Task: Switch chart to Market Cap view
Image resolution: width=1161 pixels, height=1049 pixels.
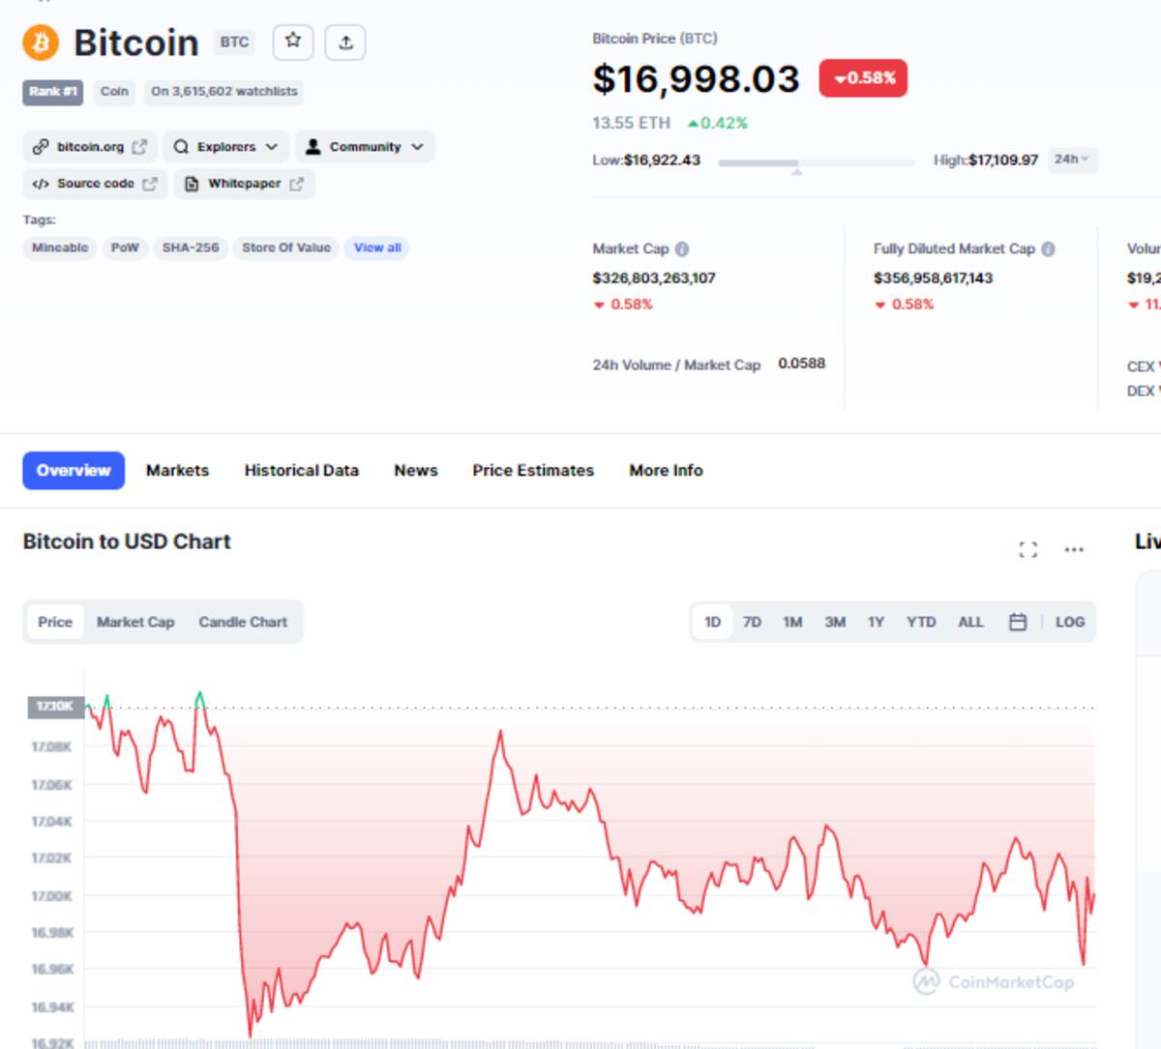Action: coord(135,622)
